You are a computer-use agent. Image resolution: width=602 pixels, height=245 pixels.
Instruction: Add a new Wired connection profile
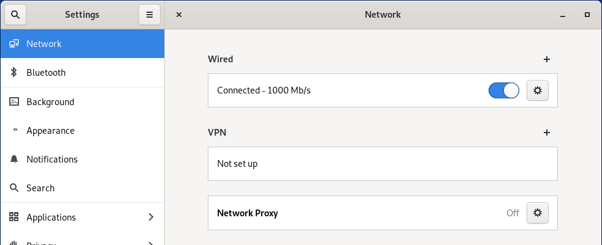tap(547, 59)
